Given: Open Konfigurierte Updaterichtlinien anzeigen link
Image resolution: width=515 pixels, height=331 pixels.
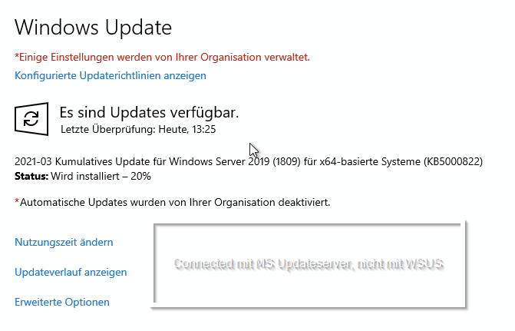Looking at the screenshot, I should point(111,75).
